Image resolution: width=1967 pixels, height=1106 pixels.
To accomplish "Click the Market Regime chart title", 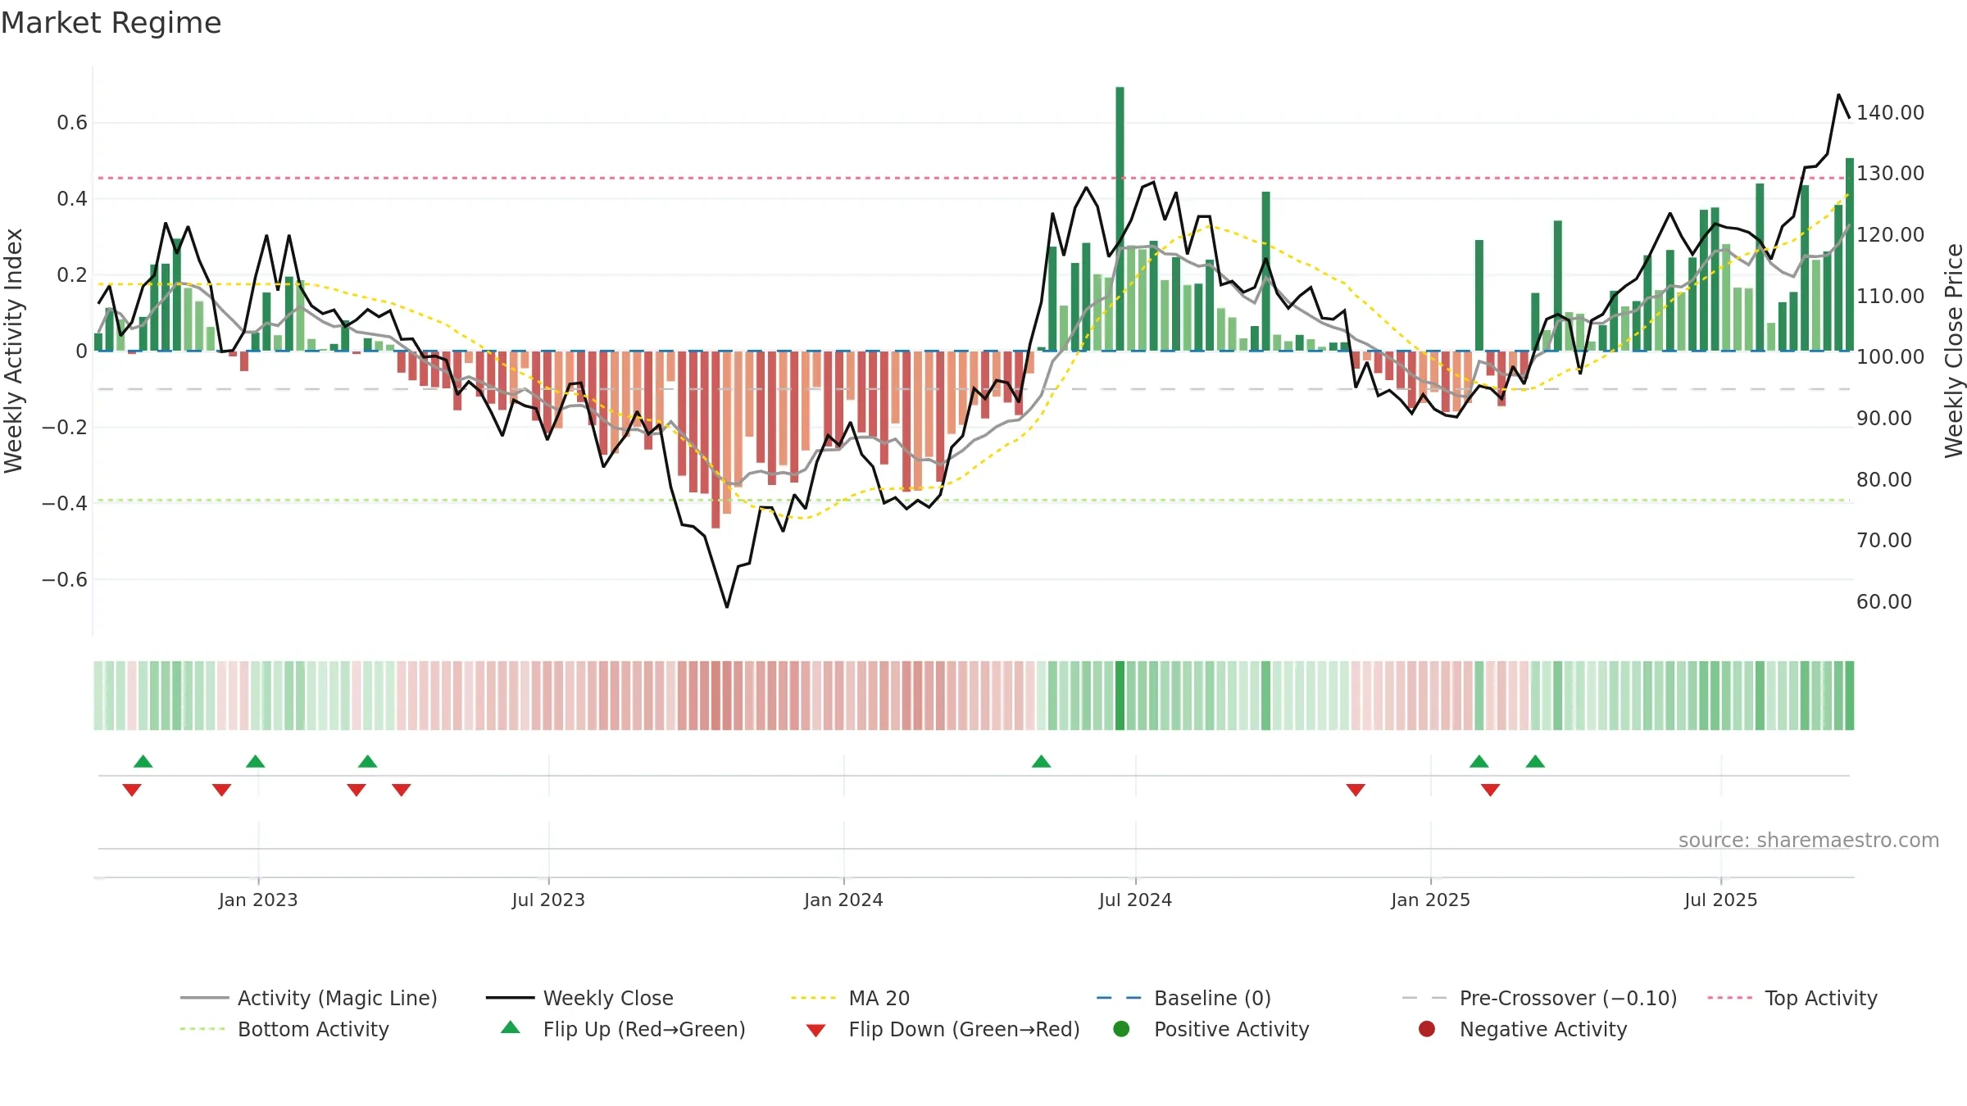I will click(x=111, y=23).
